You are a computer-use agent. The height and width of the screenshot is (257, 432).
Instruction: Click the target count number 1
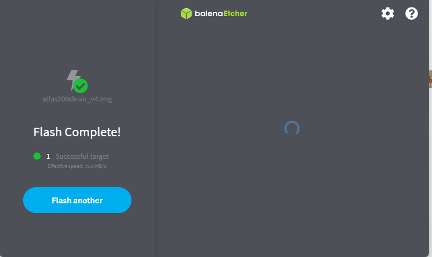tap(48, 157)
